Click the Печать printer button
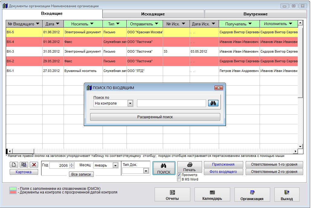Viewport: 311px width, 208px height. (x=189, y=167)
